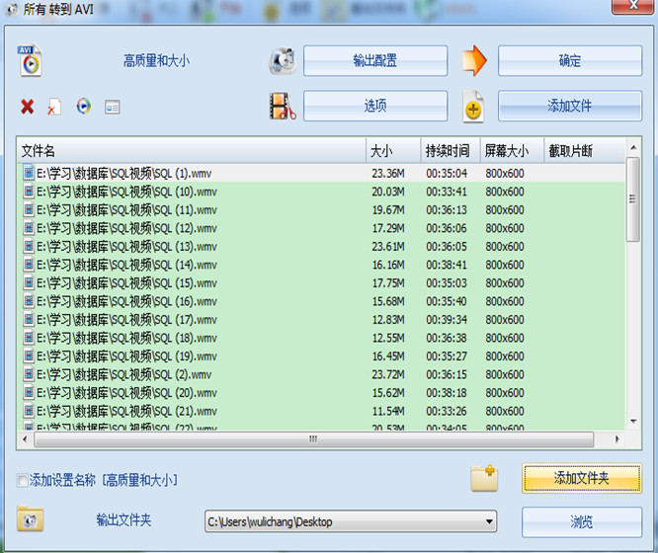Click the media file info icon
This screenshot has width=658, height=553.
[x=112, y=107]
